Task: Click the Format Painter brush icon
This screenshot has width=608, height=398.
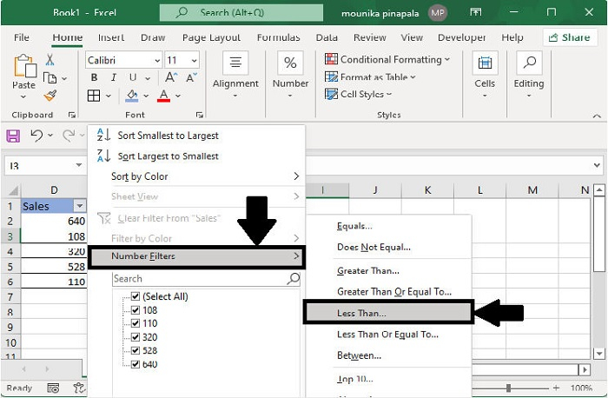Action: pyautogui.click(x=50, y=96)
